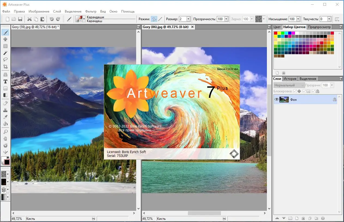Select the Text tool
This screenshot has height=222, width=344.
5,81
